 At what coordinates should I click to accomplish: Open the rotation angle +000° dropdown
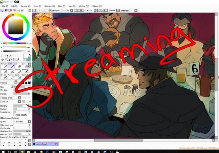[95, 11]
